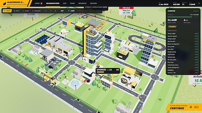Click the Scouting accuracy bonus row
Screen dimensions: 202x113
coord(183,65)
